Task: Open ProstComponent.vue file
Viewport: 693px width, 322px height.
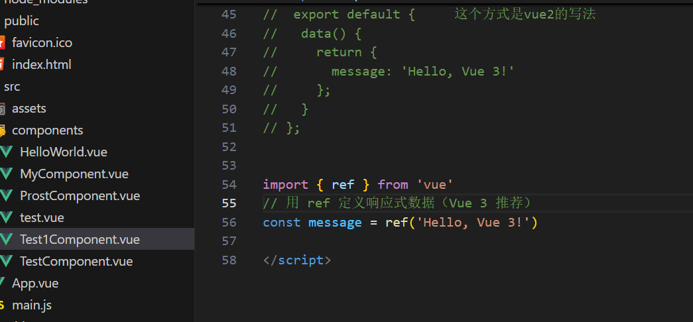Action: tap(80, 196)
